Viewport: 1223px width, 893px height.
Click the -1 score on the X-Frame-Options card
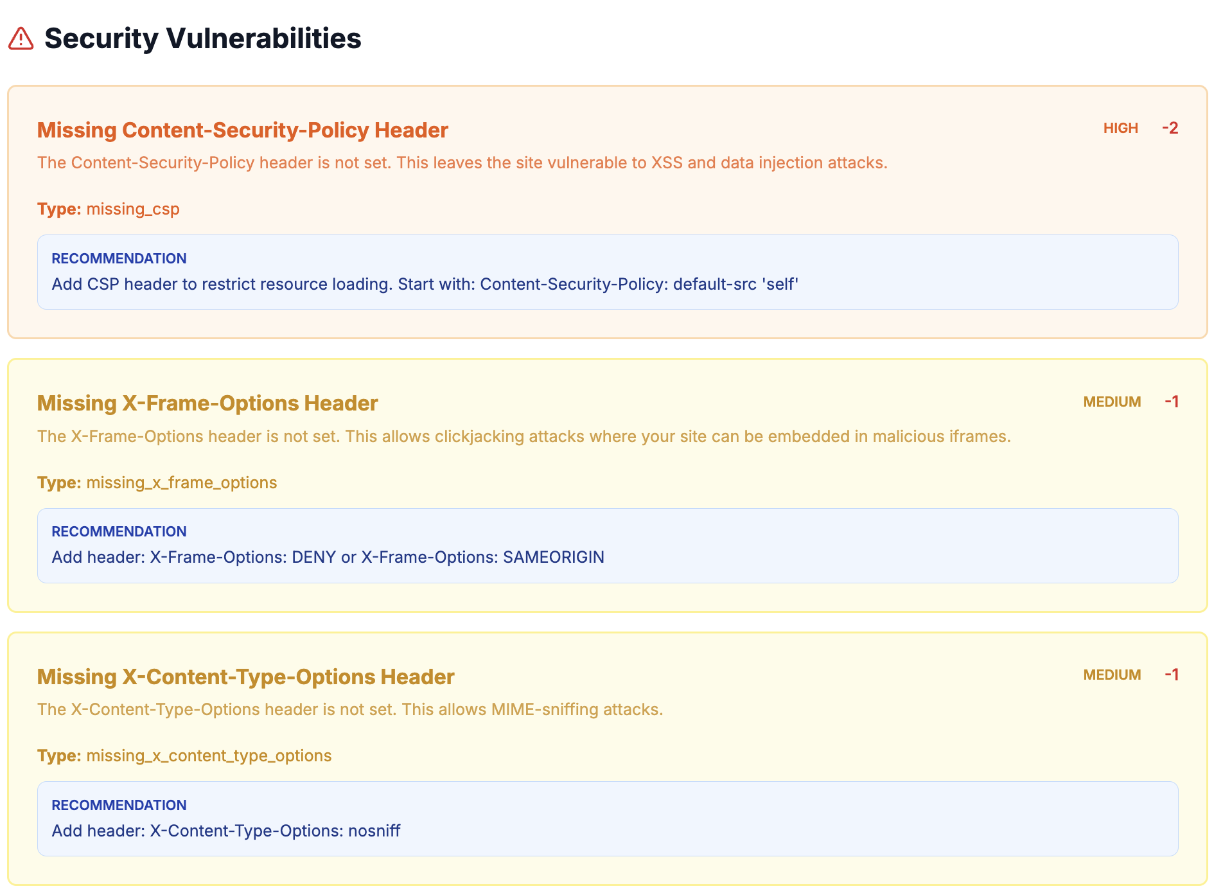[1171, 402]
